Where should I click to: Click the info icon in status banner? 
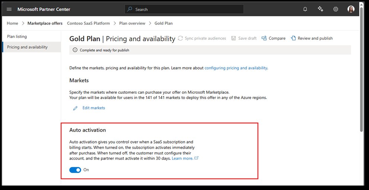coord(75,50)
